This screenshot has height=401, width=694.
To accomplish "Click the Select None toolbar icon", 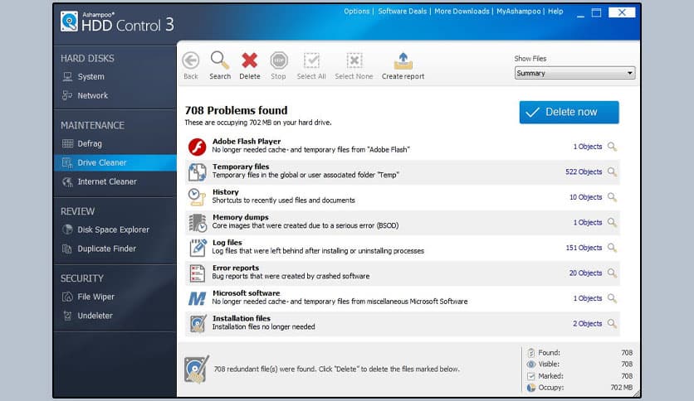I will click(354, 60).
